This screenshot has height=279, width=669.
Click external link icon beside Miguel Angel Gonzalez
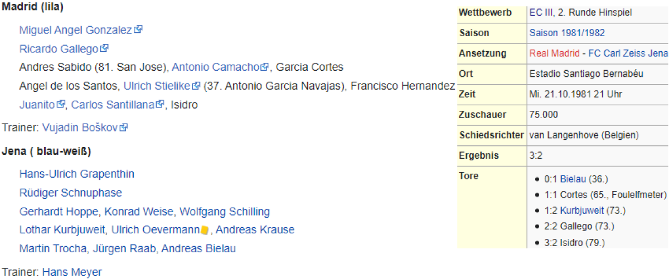(x=138, y=30)
